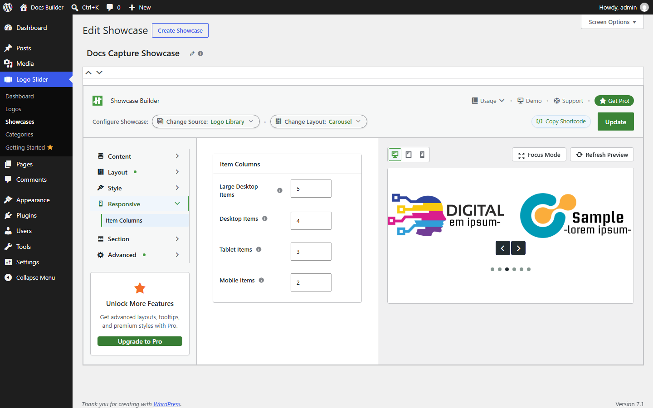
Task: Click the Create Showcase button
Action: [x=180, y=30]
